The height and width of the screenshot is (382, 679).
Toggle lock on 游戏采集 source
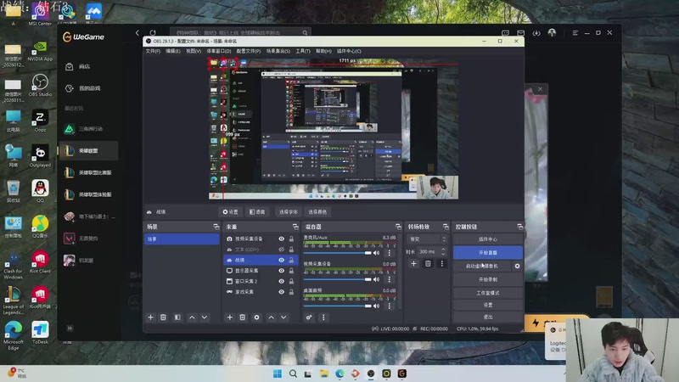291,292
